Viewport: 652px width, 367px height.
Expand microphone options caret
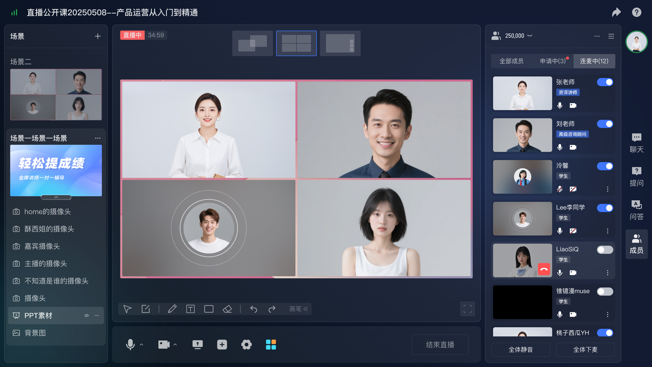pyautogui.click(x=142, y=345)
